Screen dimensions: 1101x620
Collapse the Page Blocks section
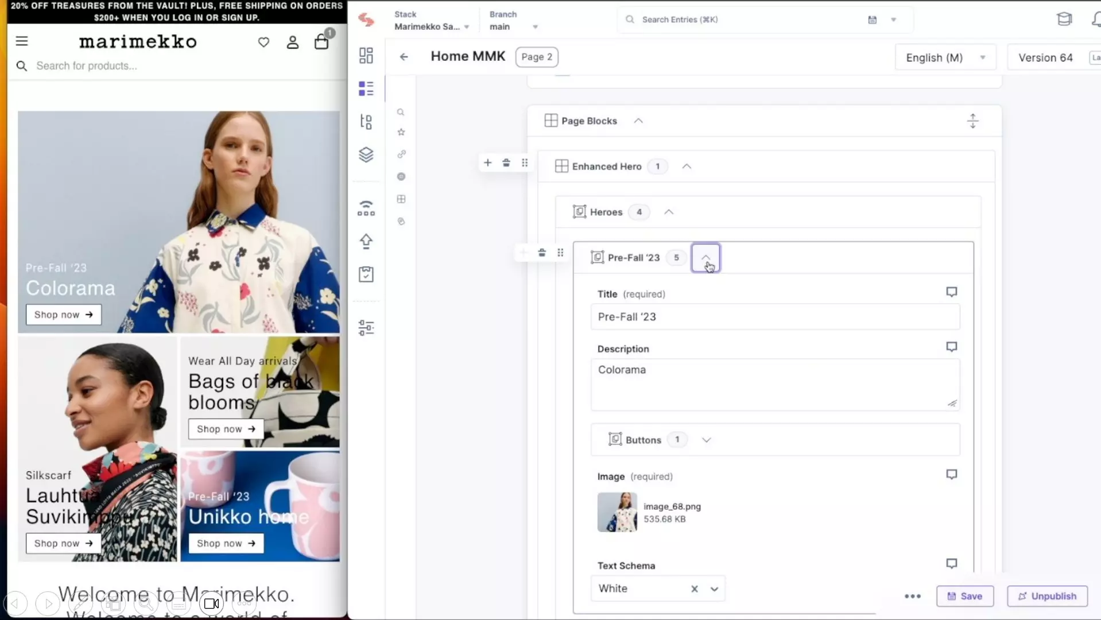(638, 121)
